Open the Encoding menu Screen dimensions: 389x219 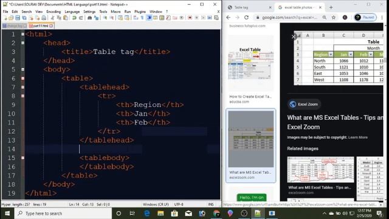pos(53,12)
